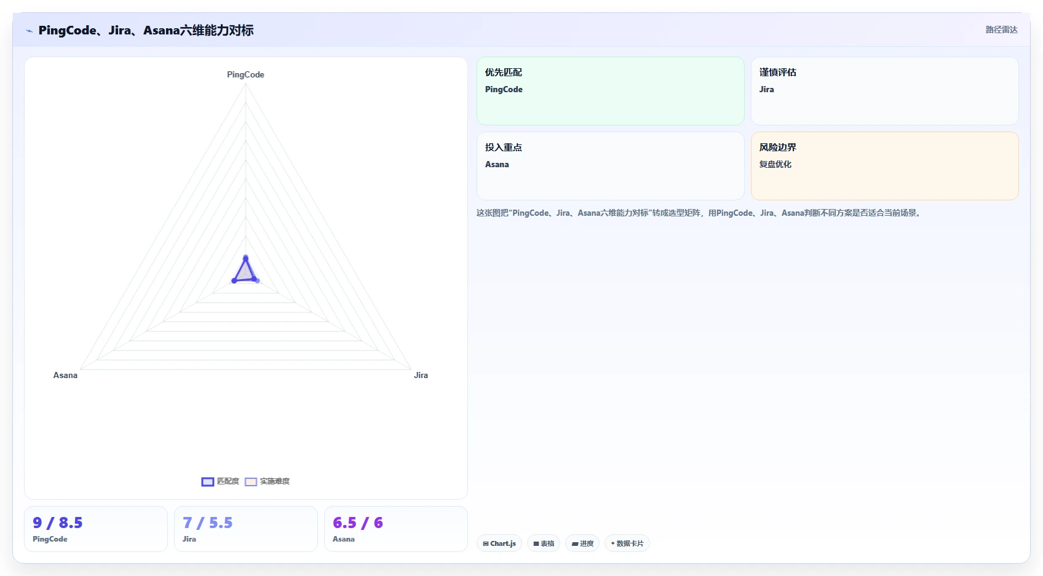Screen dimensions: 1043x576
Task: Toggle the 实施难度 legend swatch
Action: point(251,482)
